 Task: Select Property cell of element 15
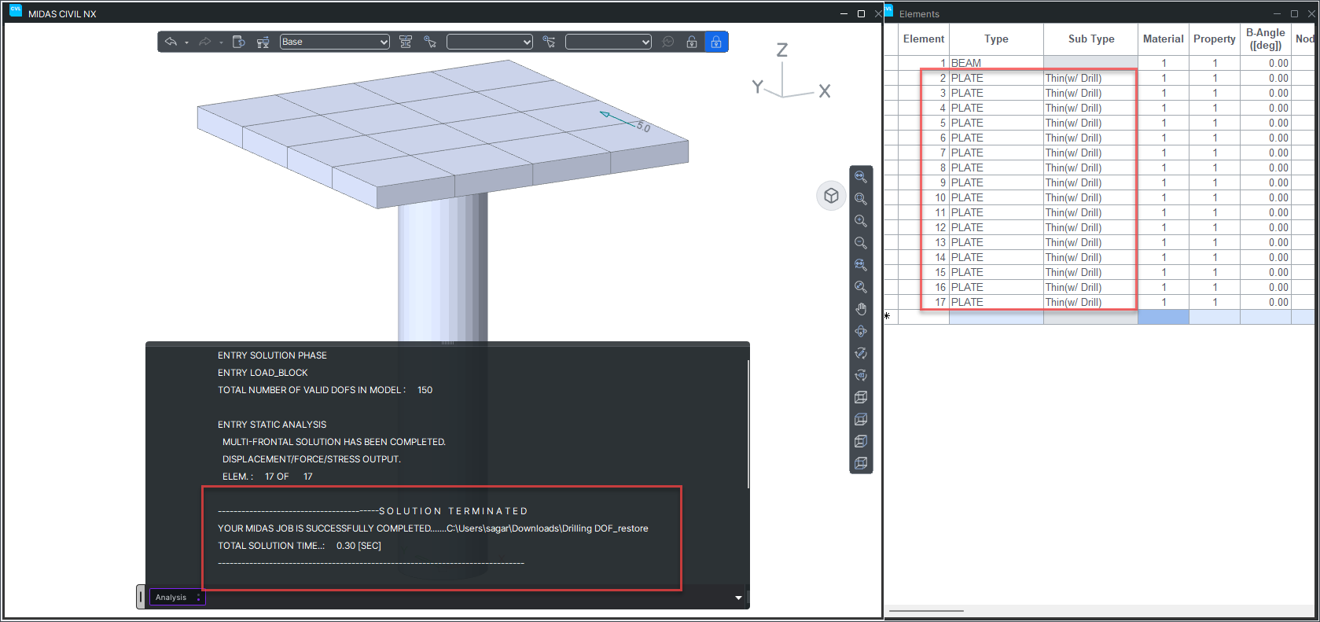[1215, 272]
